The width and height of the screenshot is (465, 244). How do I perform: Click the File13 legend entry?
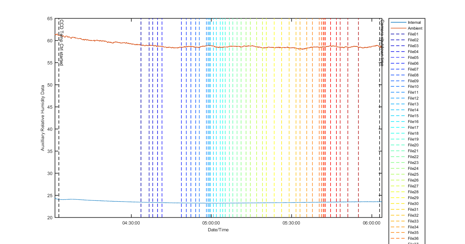pos(405,104)
